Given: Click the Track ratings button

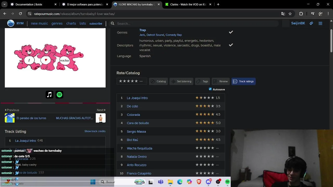Looking at the screenshot, I should click(243, 81).
